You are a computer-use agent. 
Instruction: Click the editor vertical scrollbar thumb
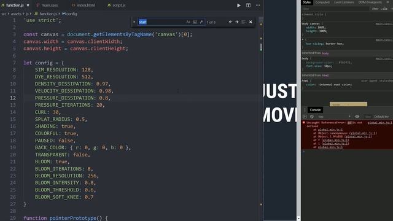tap(261, 47)
